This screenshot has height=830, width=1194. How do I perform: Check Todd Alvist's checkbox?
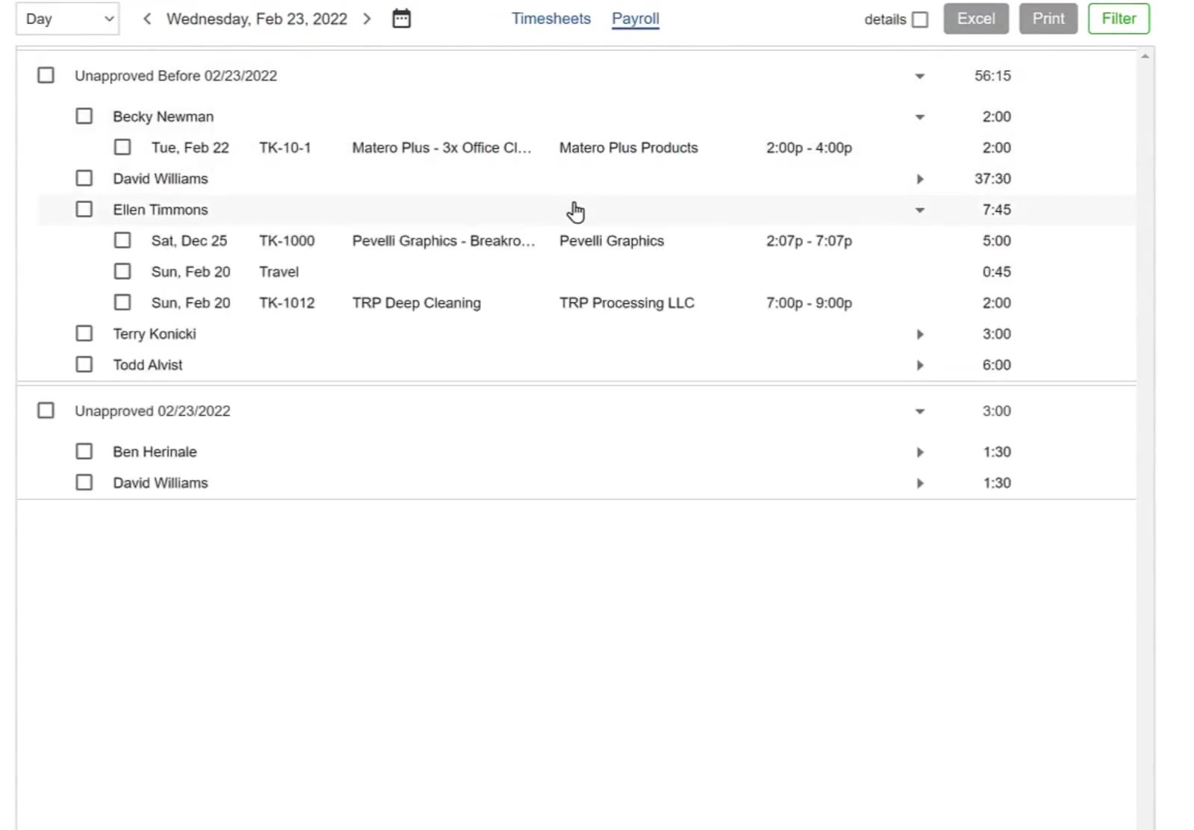(84, 364)
